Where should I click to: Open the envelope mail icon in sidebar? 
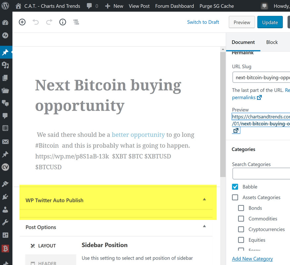(x=5, y=142)
